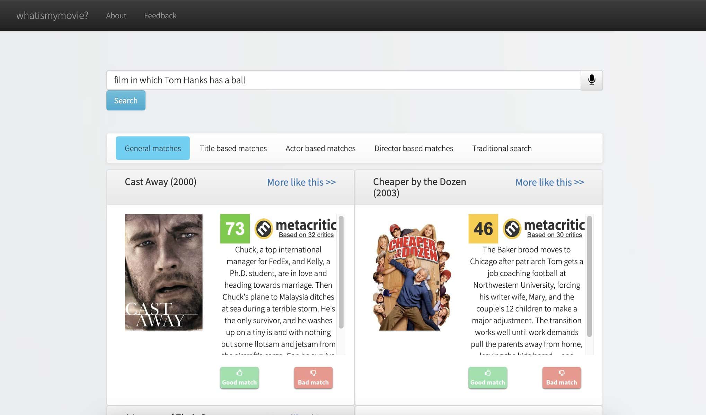Open the Feedback link in navbar
Image resolution: width=706 pixels, height=415 pixels.
[160, 16]
